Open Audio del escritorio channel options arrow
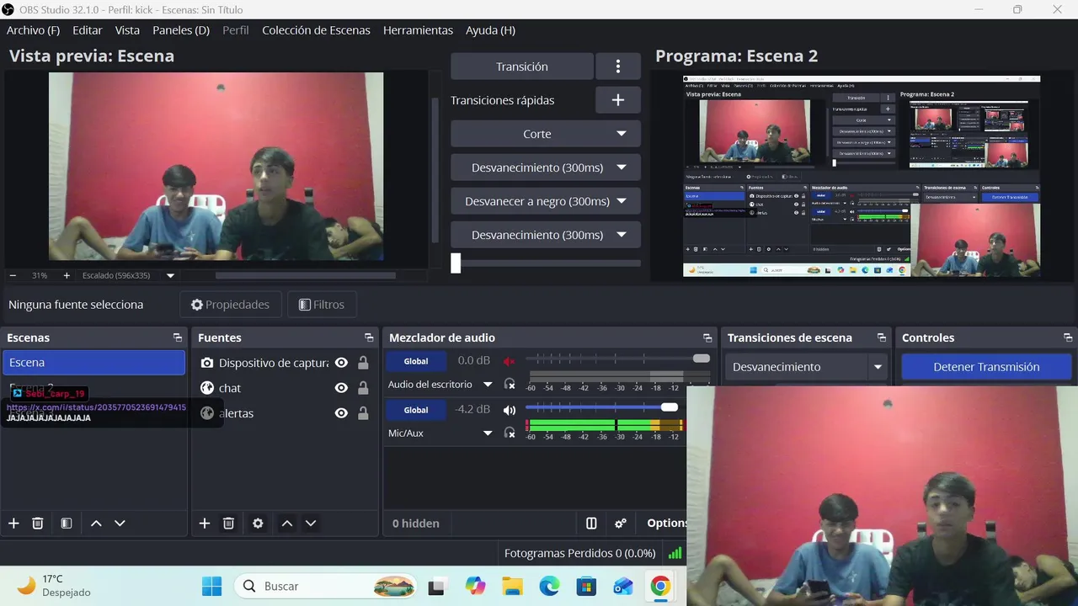1078x606 pixels. [x=488, y=385]
